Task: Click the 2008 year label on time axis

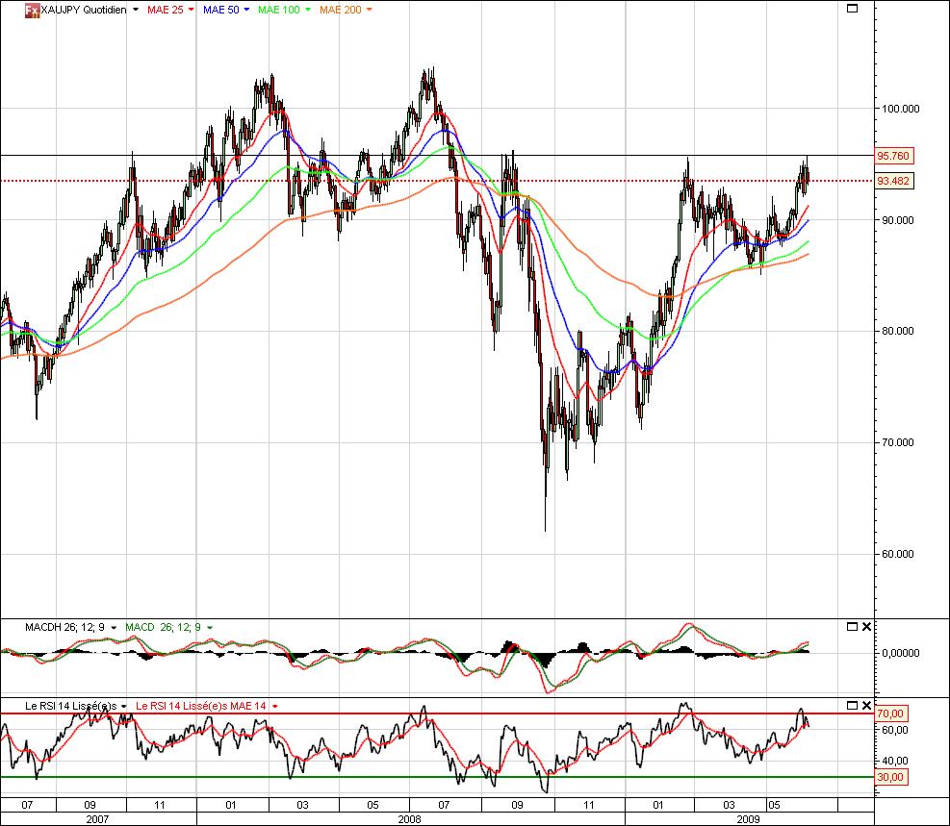Action: coord(410,819)
